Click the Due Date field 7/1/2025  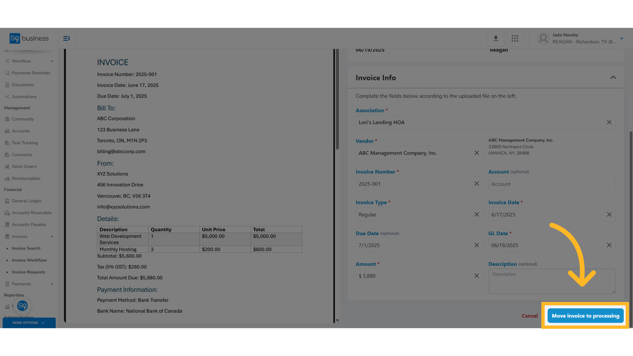[419, 245]
